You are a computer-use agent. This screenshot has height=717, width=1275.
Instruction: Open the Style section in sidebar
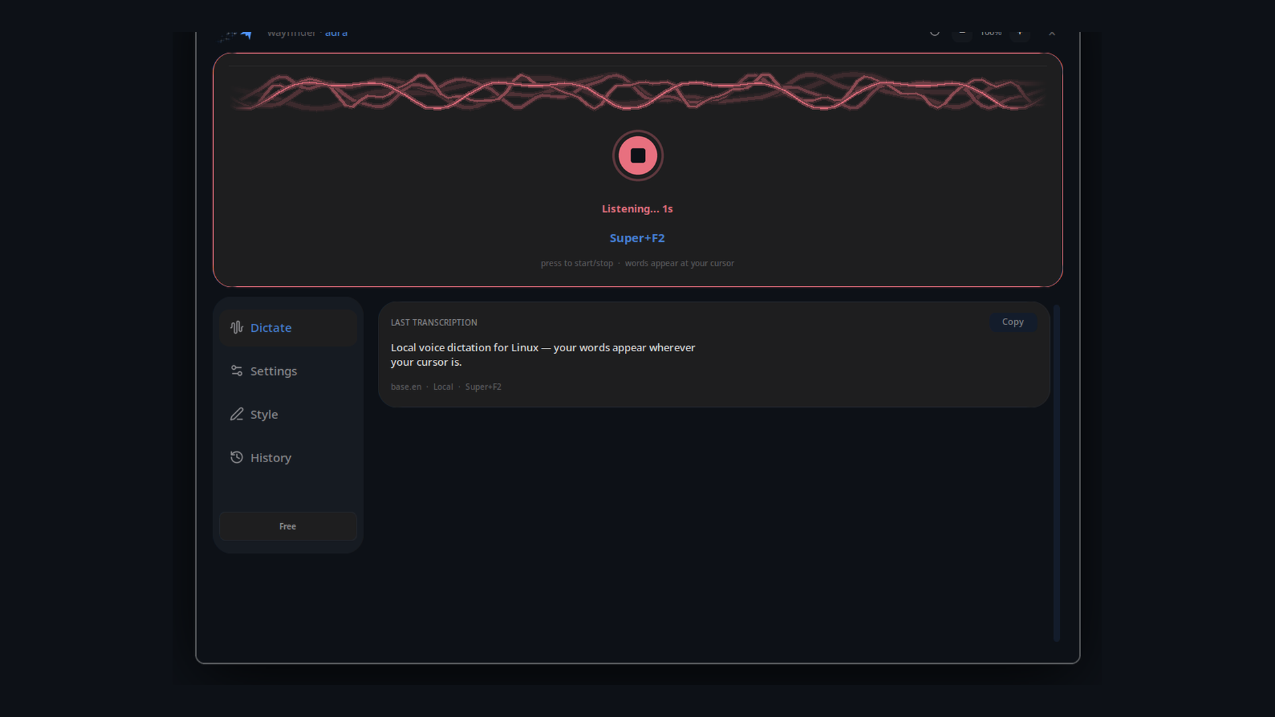pos(288,414)
